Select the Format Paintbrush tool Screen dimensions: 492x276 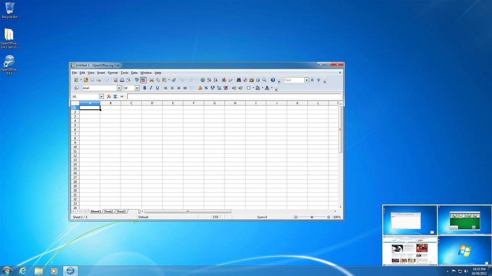click(x=174, y=80)
